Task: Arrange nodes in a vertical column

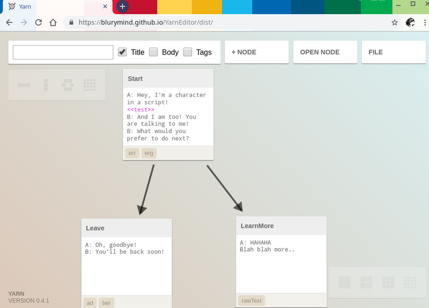Action: 46,85
